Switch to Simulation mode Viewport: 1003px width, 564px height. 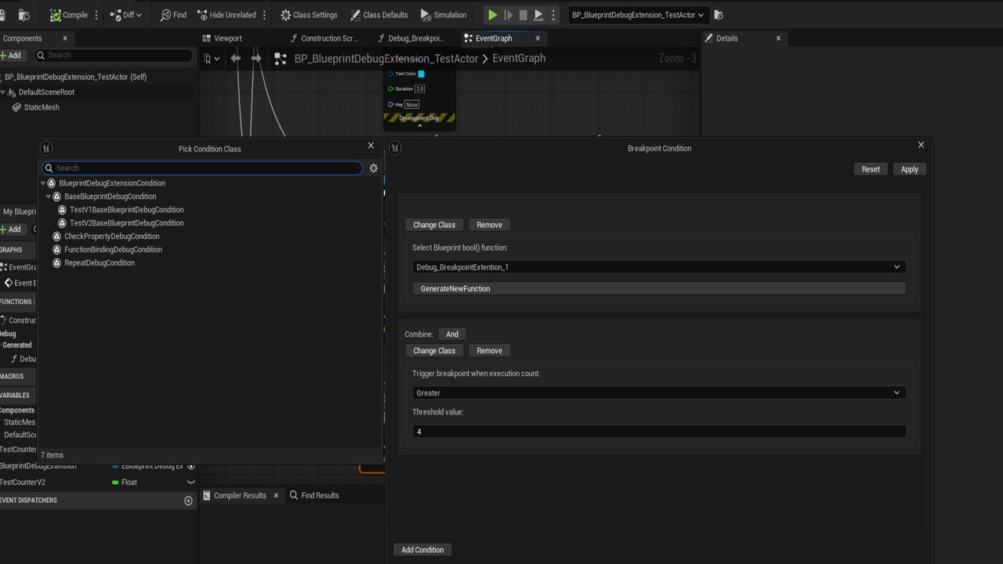point(444,15)
